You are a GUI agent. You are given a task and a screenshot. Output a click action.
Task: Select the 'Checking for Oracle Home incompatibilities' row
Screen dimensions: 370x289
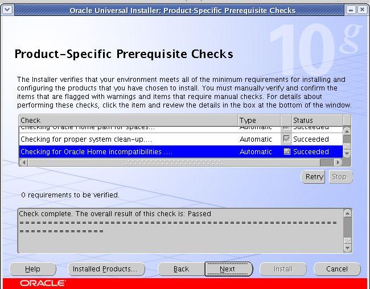point(181,151)
